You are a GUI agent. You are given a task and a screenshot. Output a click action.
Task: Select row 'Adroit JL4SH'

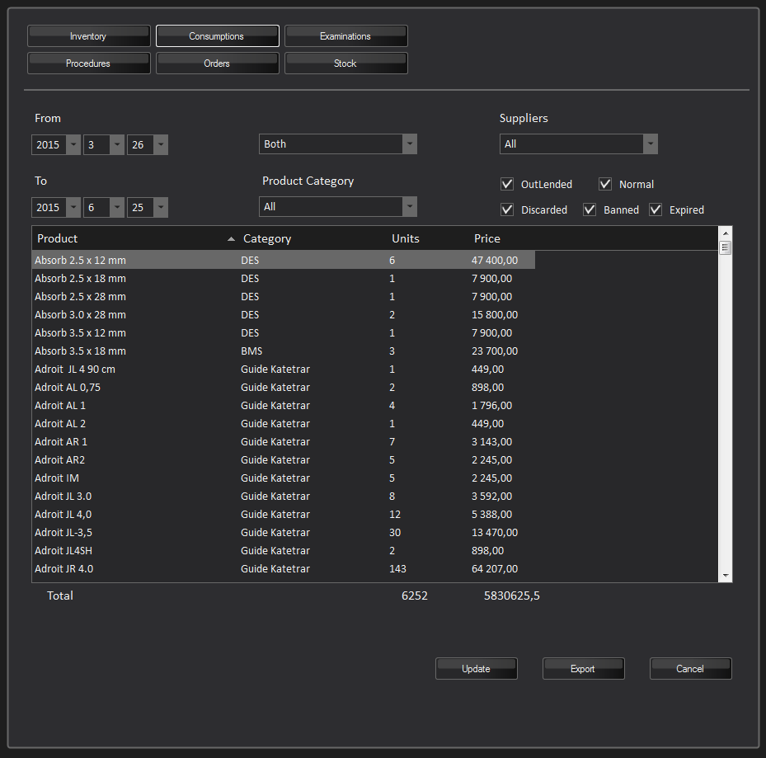pos(284,550)
